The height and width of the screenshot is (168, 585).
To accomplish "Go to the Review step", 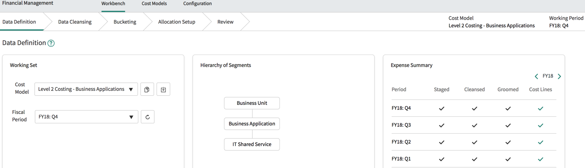I will pos(225,22).
